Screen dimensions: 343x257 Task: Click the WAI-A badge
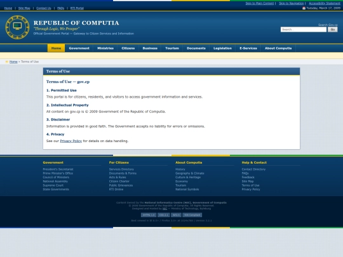[176, 215]
